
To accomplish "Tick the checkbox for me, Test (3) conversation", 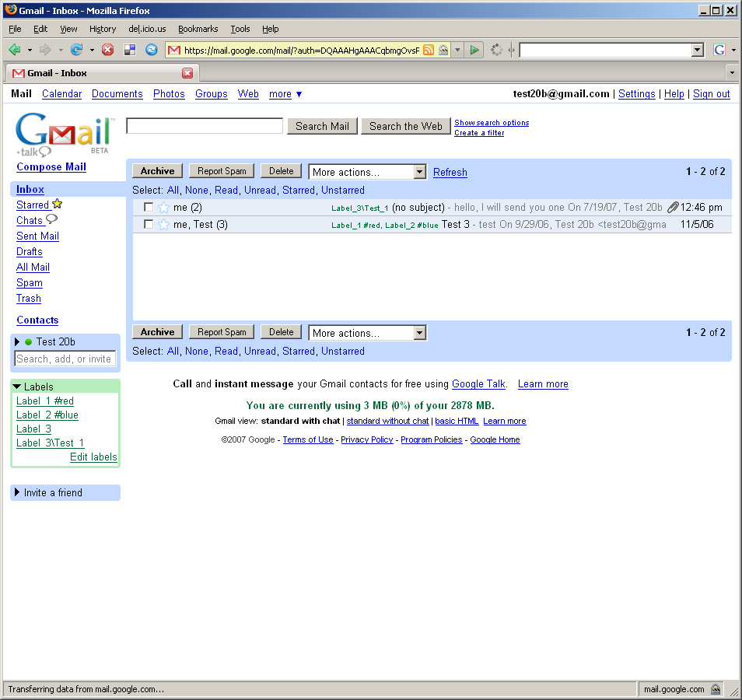I will (149, 224).
